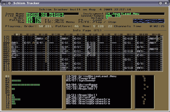Click the window menu circle button in title bar
Screen dimensions: 170x112
(9, 3)
